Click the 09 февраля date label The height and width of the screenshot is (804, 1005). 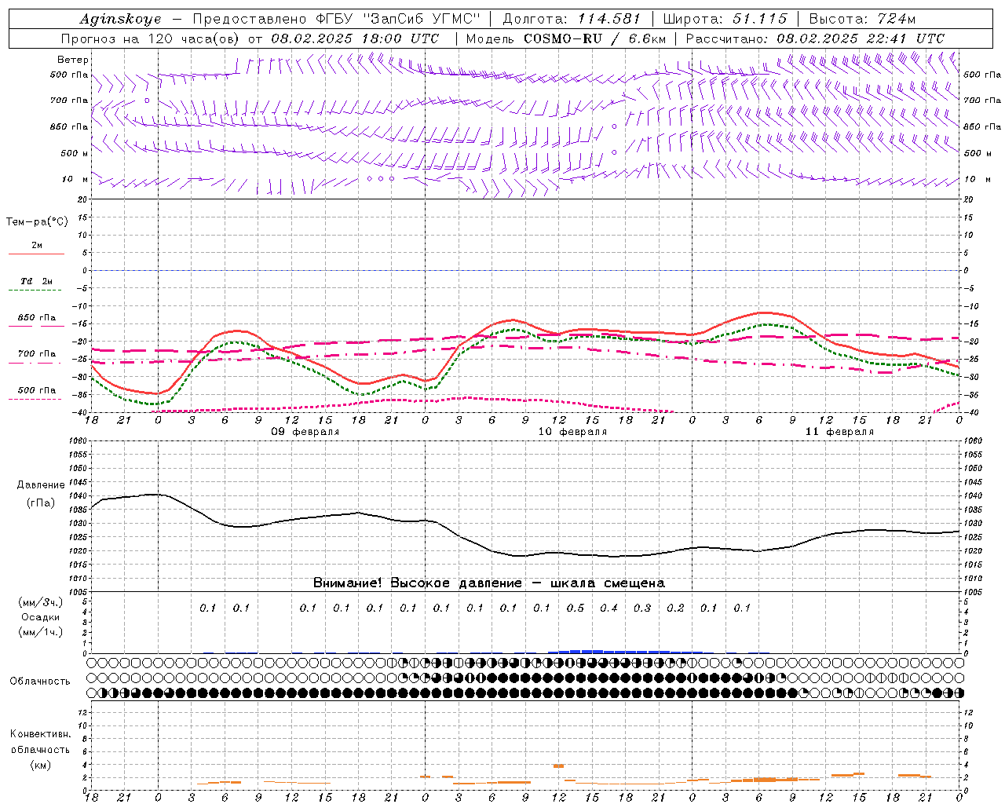[x=305, y=432]
